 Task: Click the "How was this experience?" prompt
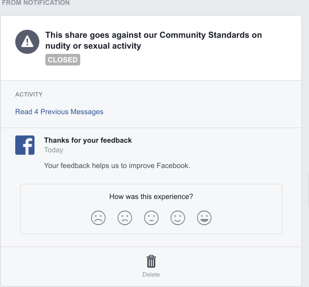(x=151, y=197)
